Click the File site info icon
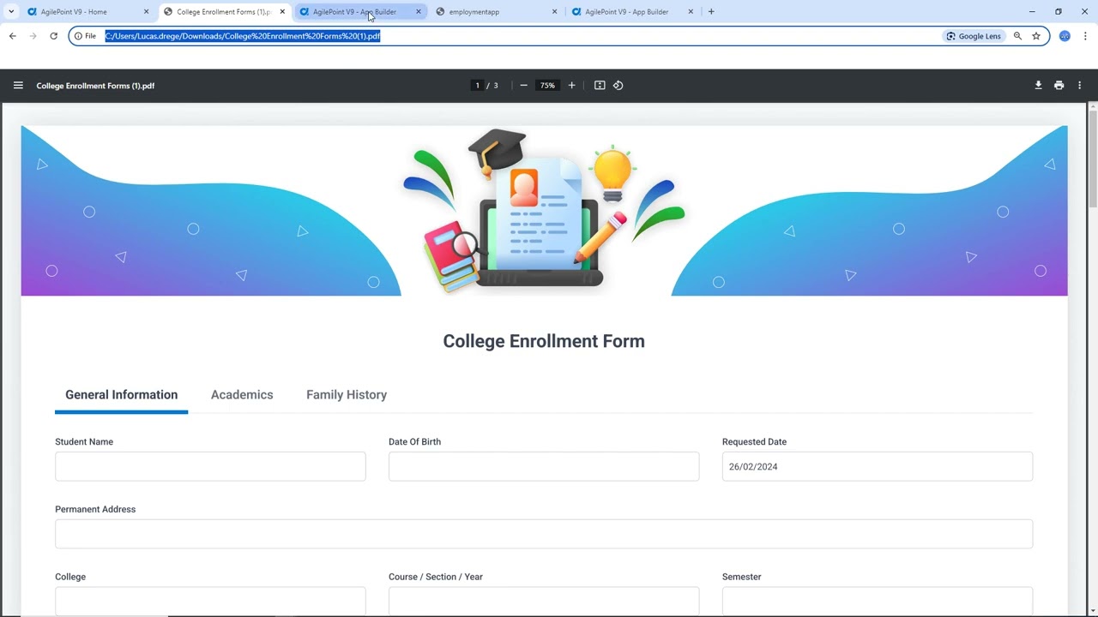The height and width of the screenshot is (617, 1098). (85, 36)
